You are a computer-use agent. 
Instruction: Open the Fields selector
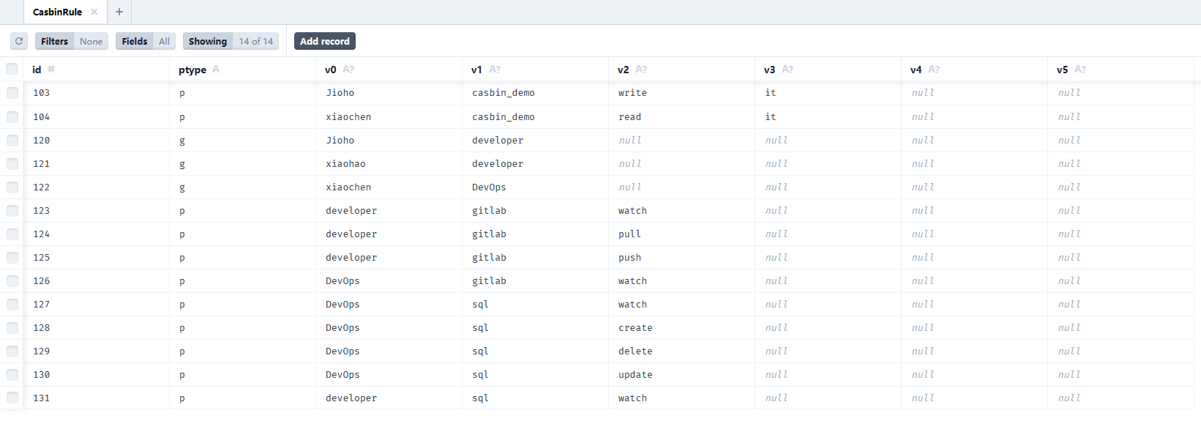click(x=146, y=41)
